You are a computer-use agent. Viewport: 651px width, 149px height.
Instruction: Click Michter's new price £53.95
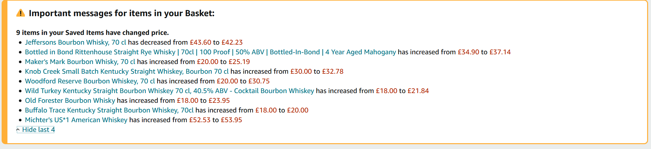point(231,120)
